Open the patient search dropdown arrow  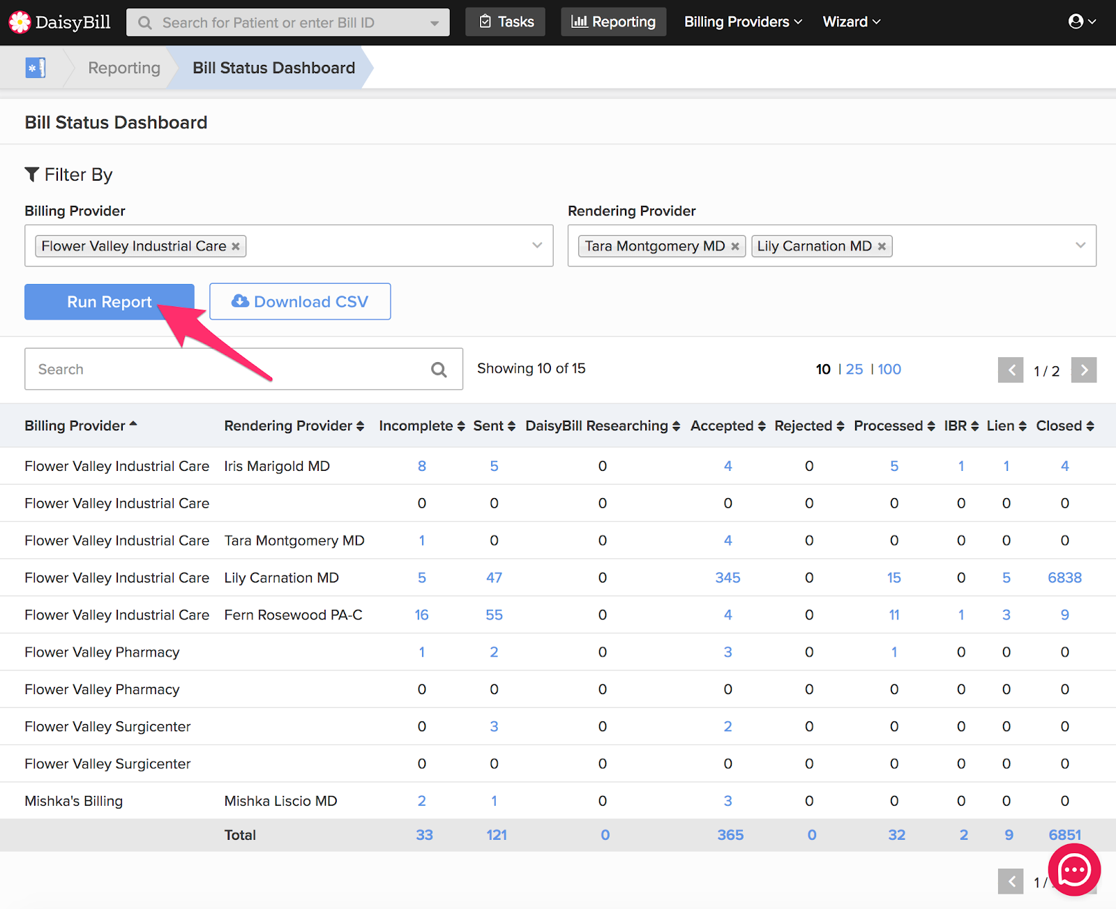click(x=435, y=23)
